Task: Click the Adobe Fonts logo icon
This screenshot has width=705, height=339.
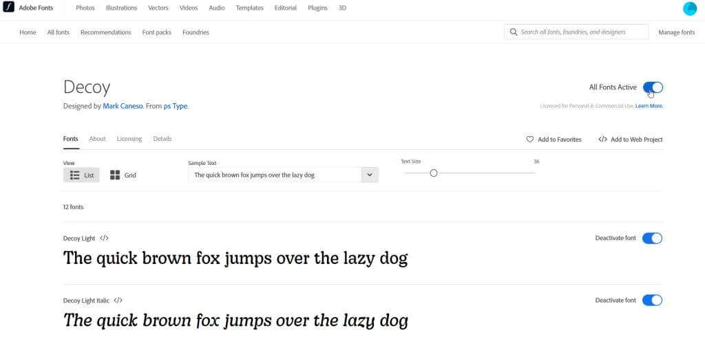Action: pyautogui.click(x=9, y=8)
